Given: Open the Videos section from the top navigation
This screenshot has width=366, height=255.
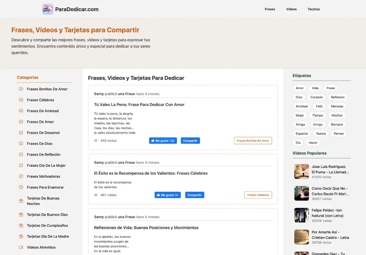Looking at the screenshot, I should click(291, 9).
